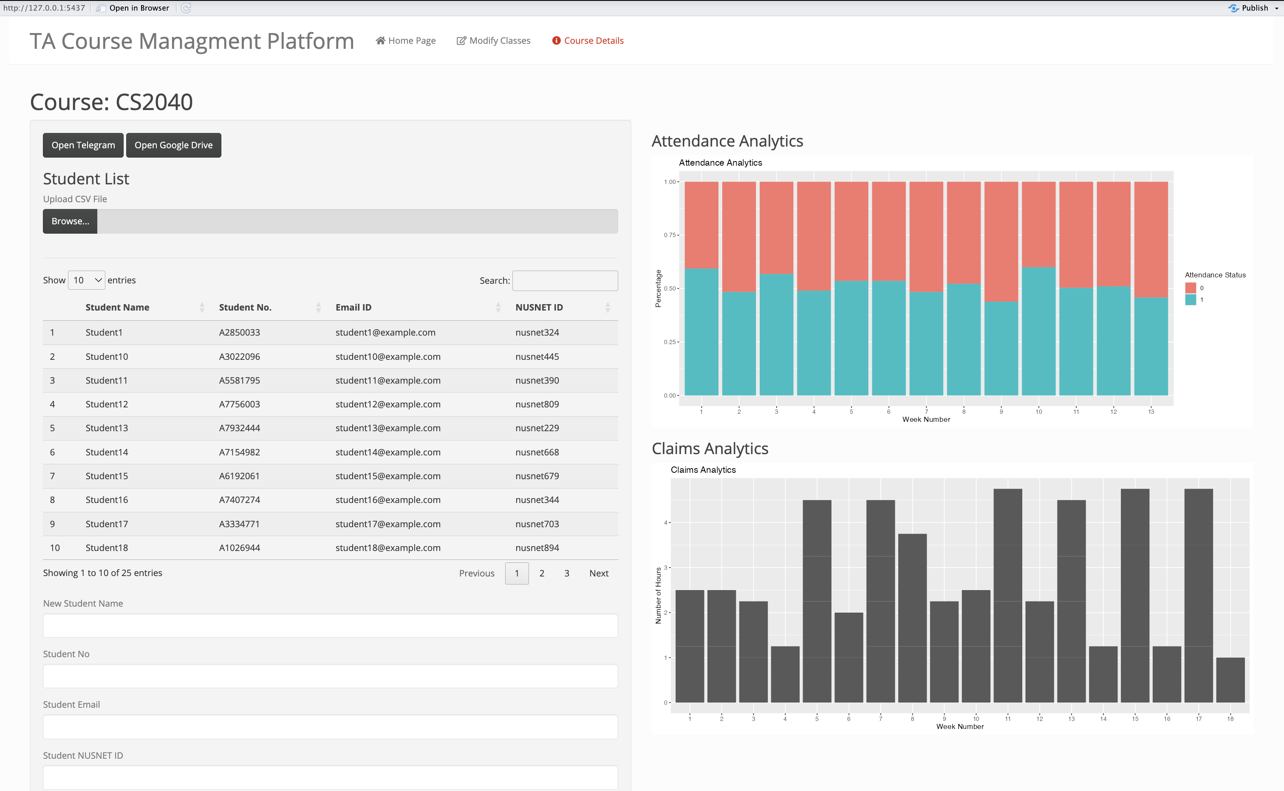This screenshot has height=791, width=1284.
Task: Focus the table Search input field
Action: (565, 280)
